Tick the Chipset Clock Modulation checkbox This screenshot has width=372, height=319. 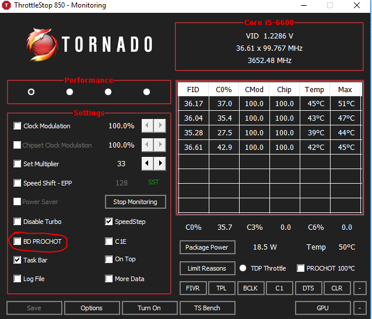pyautogui.click(x=17, y=145)
